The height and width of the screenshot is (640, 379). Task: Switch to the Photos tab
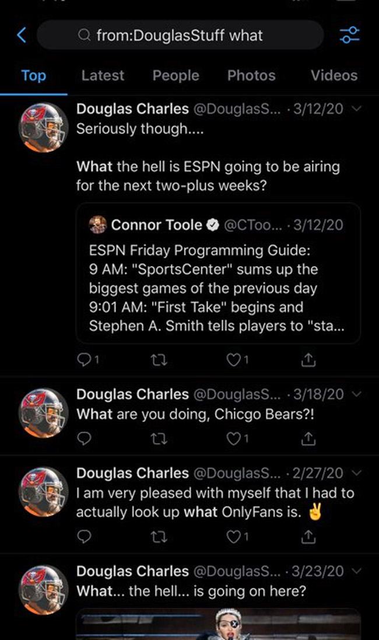pyautogui.click(x=251, y=75)
